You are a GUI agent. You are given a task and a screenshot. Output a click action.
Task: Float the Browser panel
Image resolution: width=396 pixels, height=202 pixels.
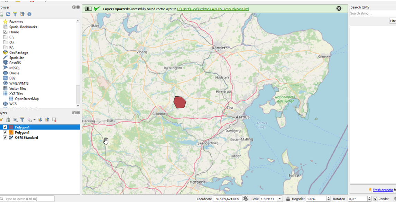tap(74, 7)
